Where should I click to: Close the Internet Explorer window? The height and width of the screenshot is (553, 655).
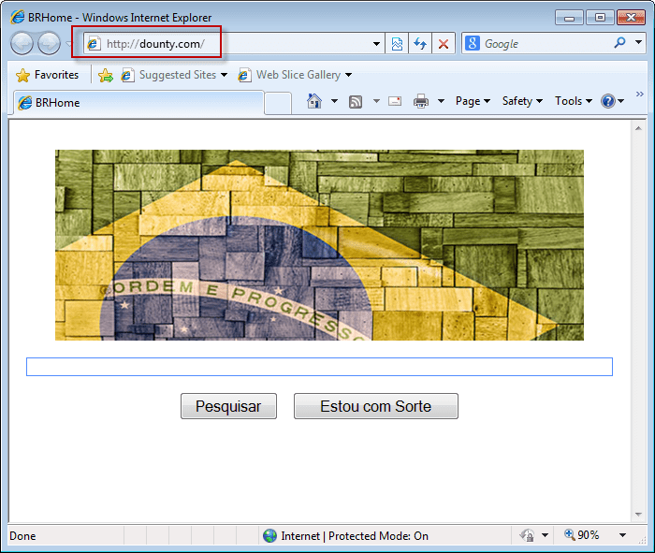pyautogui.click(x=632, y=18)
